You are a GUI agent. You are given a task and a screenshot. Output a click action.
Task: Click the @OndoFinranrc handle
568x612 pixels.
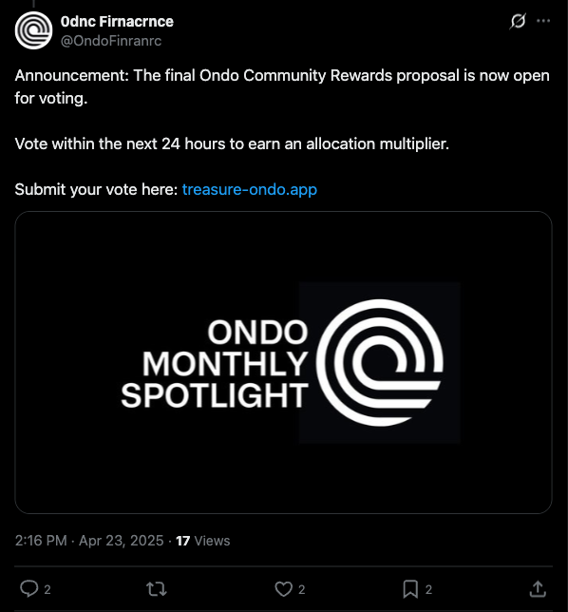[x=111, y=41]
